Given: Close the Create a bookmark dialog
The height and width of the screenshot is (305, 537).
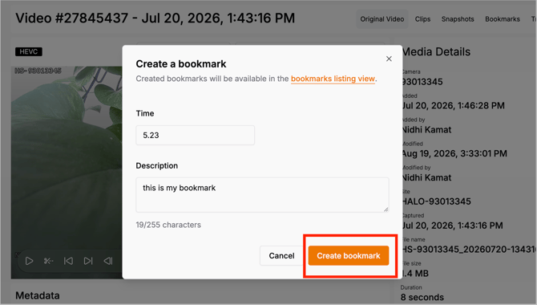Looking at the screenshot, I should [389, 59].
